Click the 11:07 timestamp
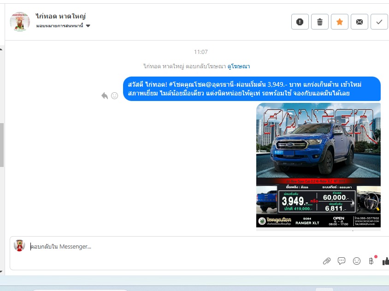 tap(200, 52)
